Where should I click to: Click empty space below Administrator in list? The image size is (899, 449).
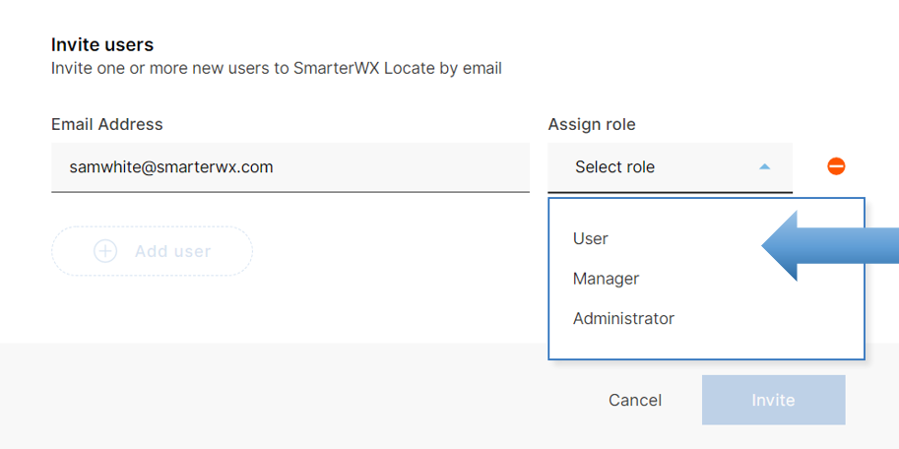click(705, 345)
